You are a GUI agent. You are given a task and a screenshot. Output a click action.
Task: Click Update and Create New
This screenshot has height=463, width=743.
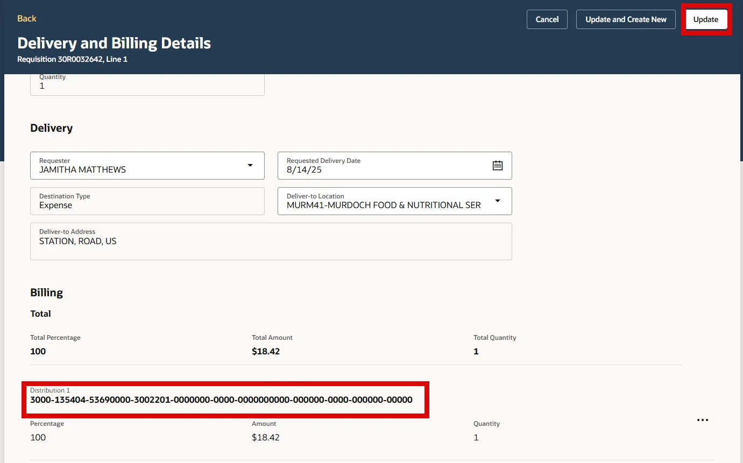pyautogui.click(x=626, y=19)
